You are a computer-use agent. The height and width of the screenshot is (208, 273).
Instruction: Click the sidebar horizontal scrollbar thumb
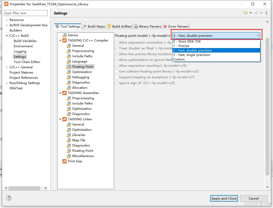click(24, 188)
